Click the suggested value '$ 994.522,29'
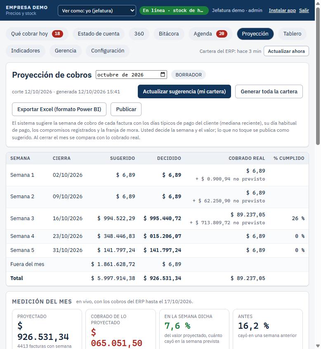Image resolution: width=321 pixels, height=349 pixels. 116,218
